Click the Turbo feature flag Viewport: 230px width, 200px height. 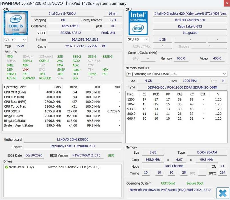pos(92,74)
